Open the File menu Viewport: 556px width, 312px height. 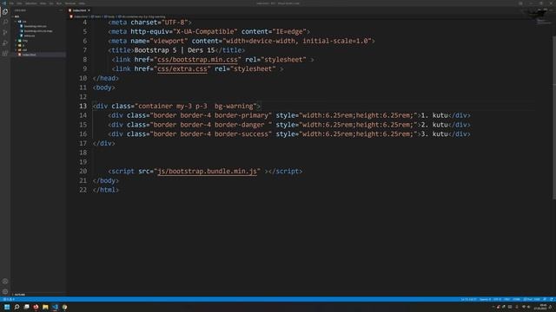(x=11, y=3)
